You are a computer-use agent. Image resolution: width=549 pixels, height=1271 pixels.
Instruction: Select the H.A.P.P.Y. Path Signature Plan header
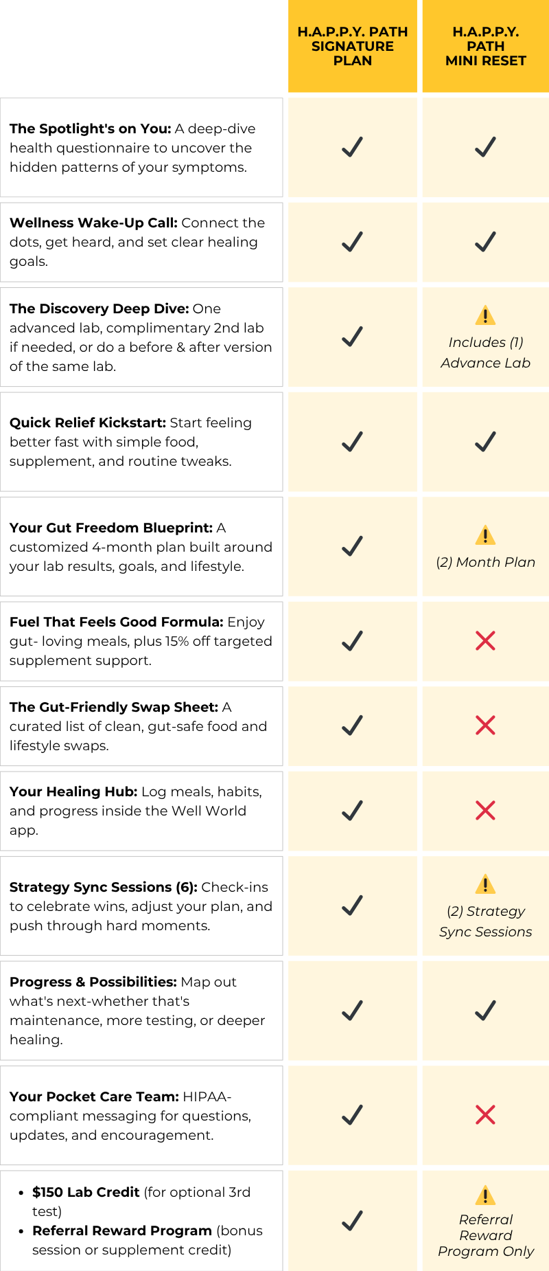click(352, 46)
